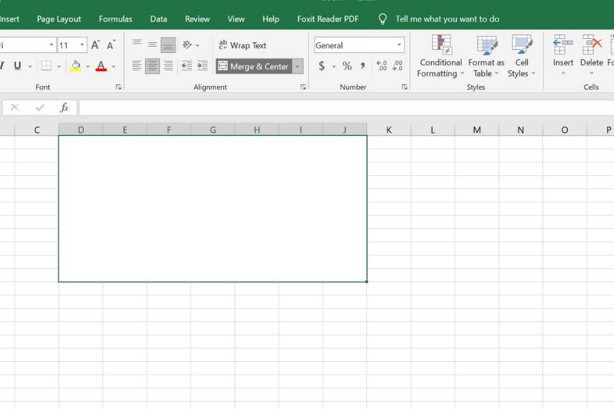
Task: Open the Page Layout tab
Action: point(59,19)
